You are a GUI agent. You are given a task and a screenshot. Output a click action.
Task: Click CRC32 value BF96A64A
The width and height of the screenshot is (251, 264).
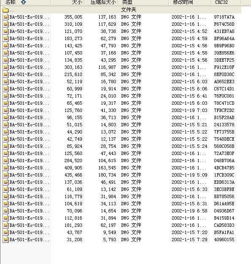224,38
